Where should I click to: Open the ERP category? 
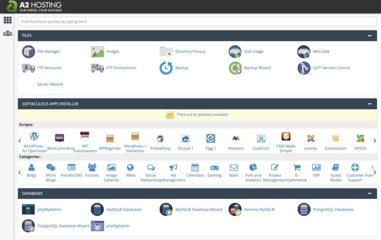pos(316,171)
